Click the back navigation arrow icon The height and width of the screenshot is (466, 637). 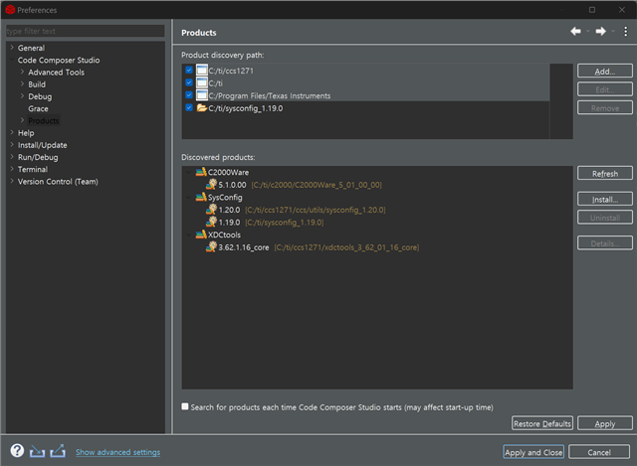575,32
